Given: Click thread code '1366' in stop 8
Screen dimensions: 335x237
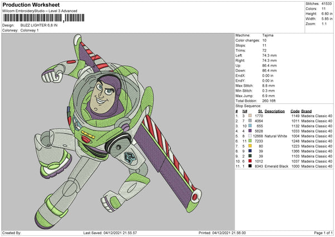Looking at the screenshot, I should (x=295, y=151).
